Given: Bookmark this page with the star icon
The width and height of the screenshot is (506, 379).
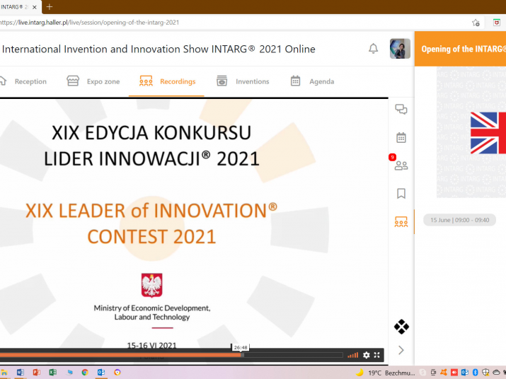Looking at the screenshot, I should coord(476,22).
